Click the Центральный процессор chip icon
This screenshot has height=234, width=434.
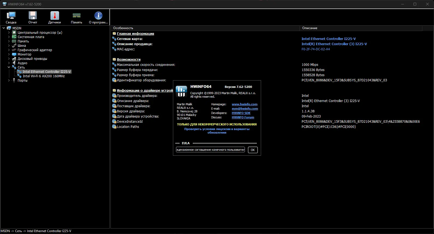(x=14, y=32)
